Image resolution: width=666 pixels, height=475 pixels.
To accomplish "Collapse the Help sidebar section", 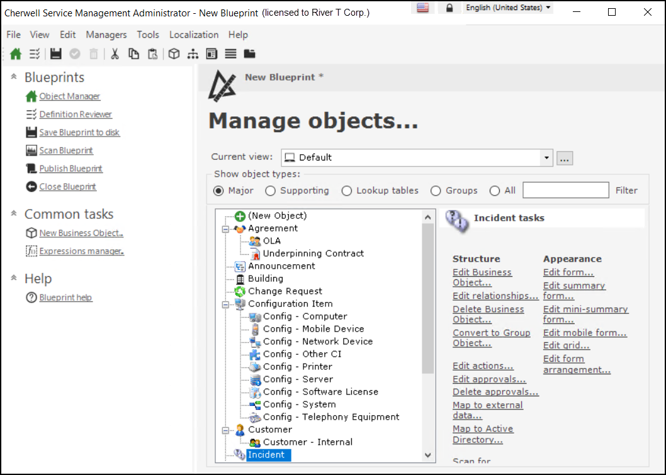I will click(x=14, y=277).
